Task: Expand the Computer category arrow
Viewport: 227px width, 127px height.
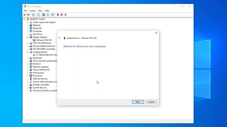Action: 28,31
